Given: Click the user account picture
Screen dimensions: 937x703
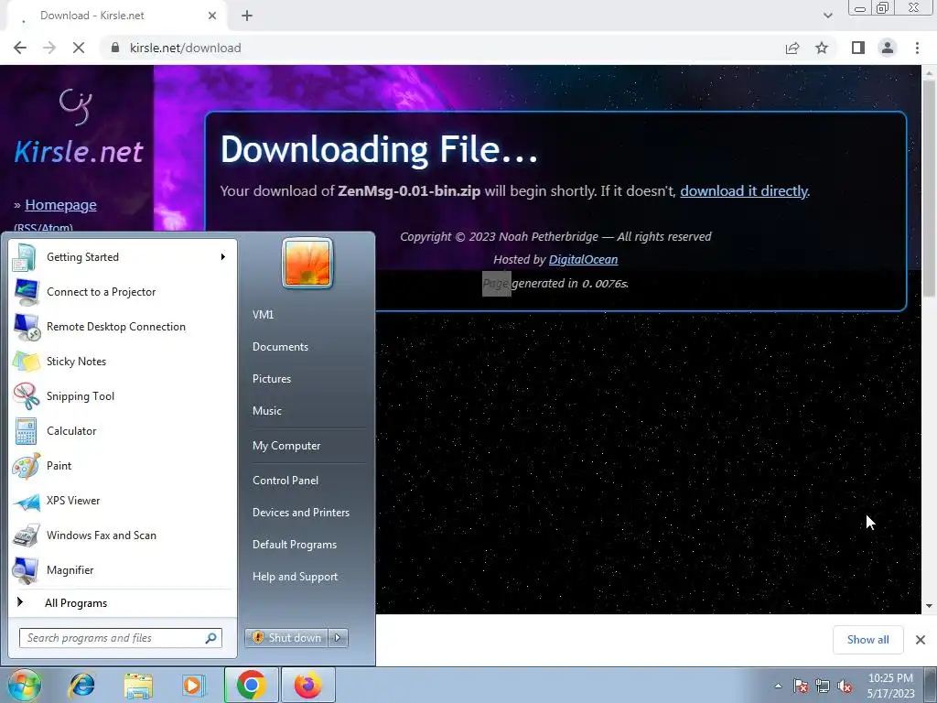Looking at the screenshot, I should click(307, 263).
